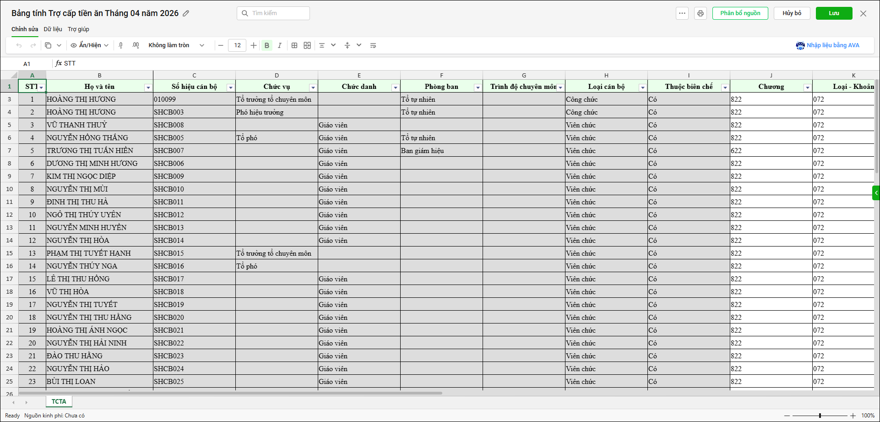The image size is (880, 422).
Task: Switch to the Dữ liệu menu tab
Action: point(53,29)
